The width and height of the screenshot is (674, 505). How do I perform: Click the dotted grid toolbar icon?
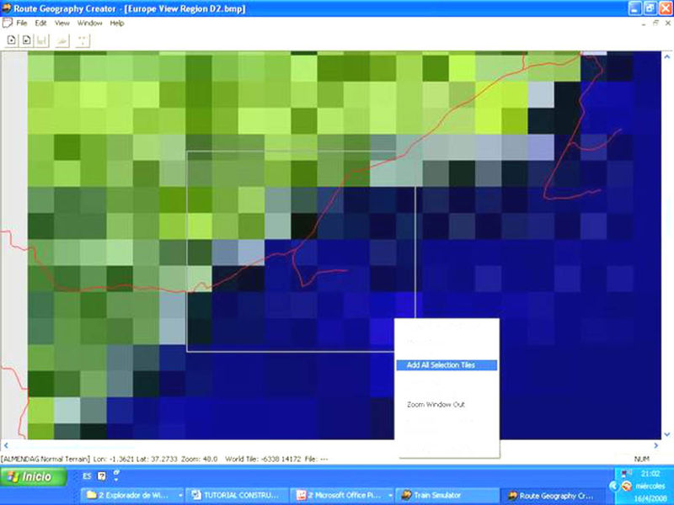pyautogui.click(x=82, y=40)
